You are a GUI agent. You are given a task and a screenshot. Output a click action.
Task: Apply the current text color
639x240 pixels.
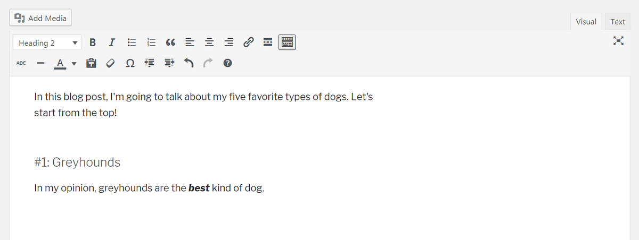tap(60, 63)
